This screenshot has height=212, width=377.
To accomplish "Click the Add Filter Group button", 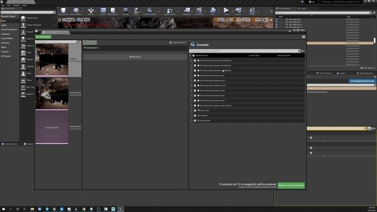I will 135,57.
